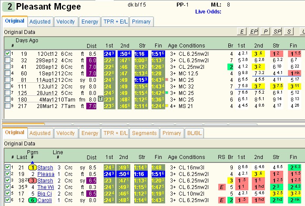Select the green number 2 horse badge in header
Screen dimensions: 305x206
point(9,7)
